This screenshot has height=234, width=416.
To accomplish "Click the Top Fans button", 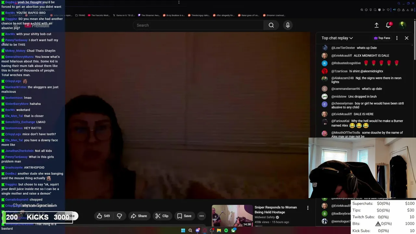I will (382, 38).
